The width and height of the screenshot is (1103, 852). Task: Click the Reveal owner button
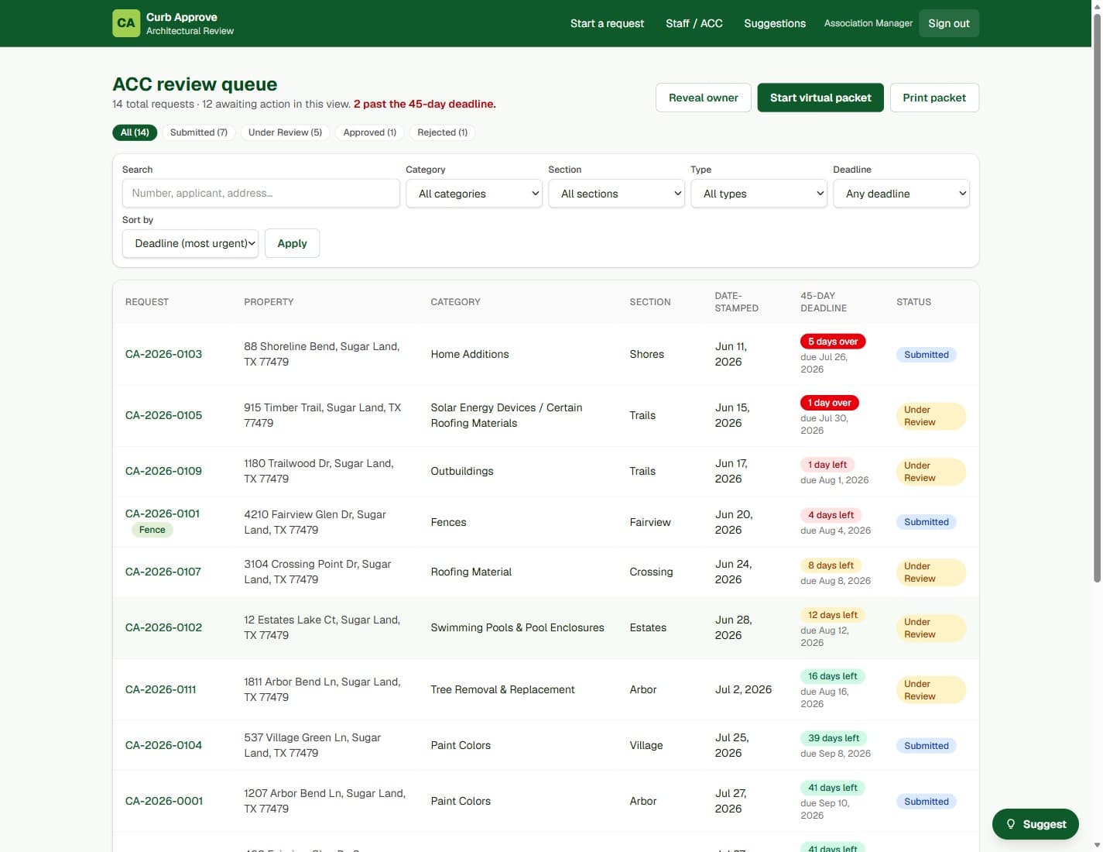pyautogui.click(x=703, y=98)
